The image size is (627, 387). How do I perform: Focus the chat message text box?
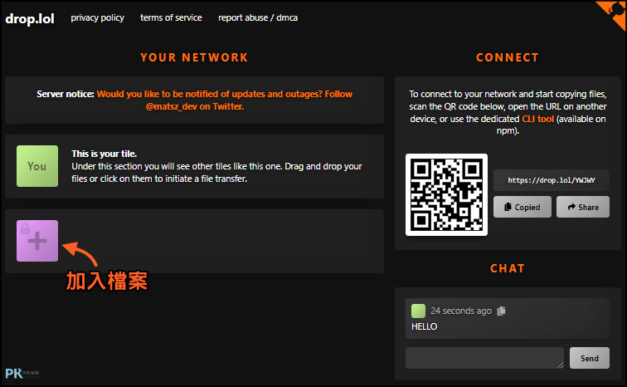click(484, 358)
